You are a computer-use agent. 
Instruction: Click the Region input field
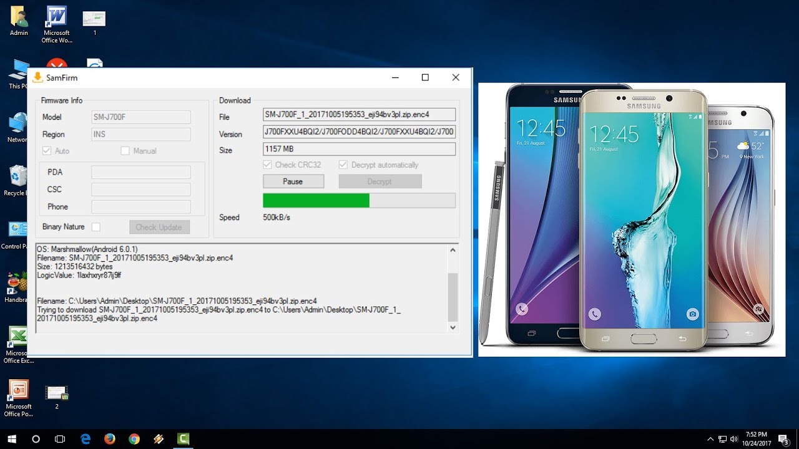[141, 134]
